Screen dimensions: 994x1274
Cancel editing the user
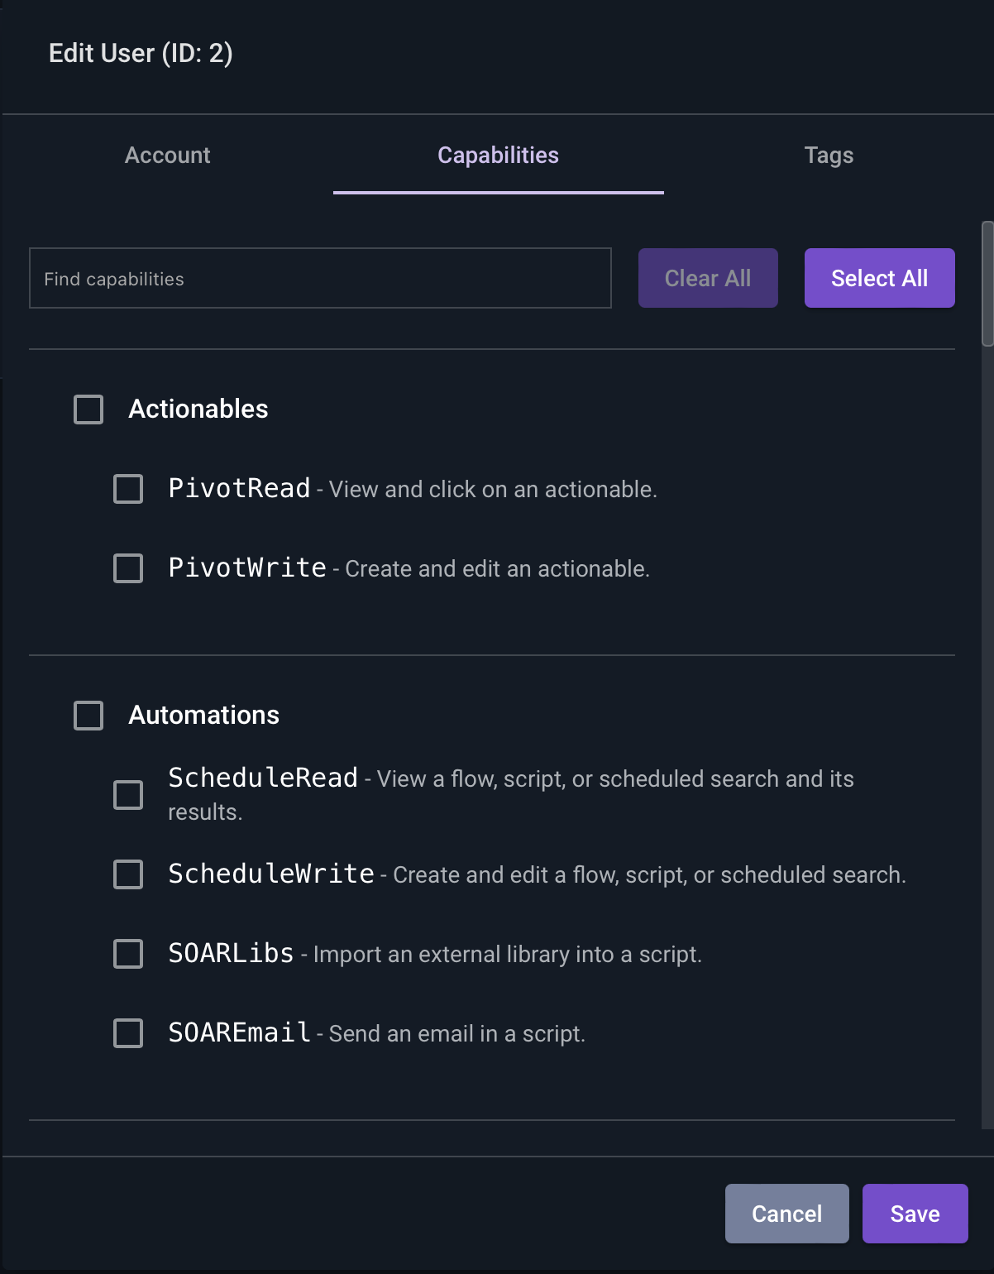click(x=787, y=1214)
